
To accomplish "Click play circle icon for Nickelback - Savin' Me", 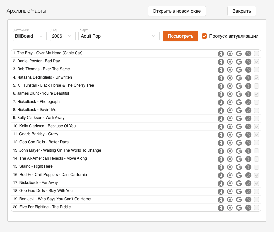I will [248, 110].
